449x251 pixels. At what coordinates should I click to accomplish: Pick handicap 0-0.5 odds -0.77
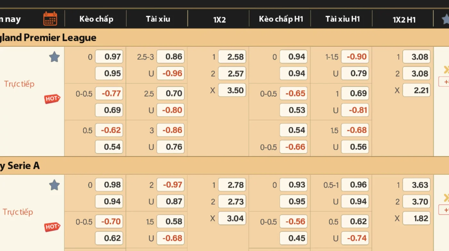click(109, 93)
